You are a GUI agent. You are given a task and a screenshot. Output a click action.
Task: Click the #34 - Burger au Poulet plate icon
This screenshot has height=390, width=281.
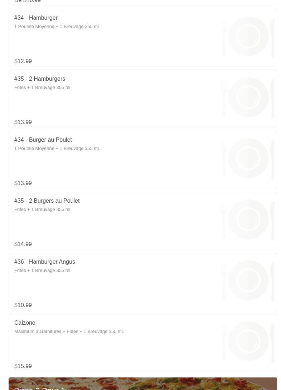[x=248, y=158]
